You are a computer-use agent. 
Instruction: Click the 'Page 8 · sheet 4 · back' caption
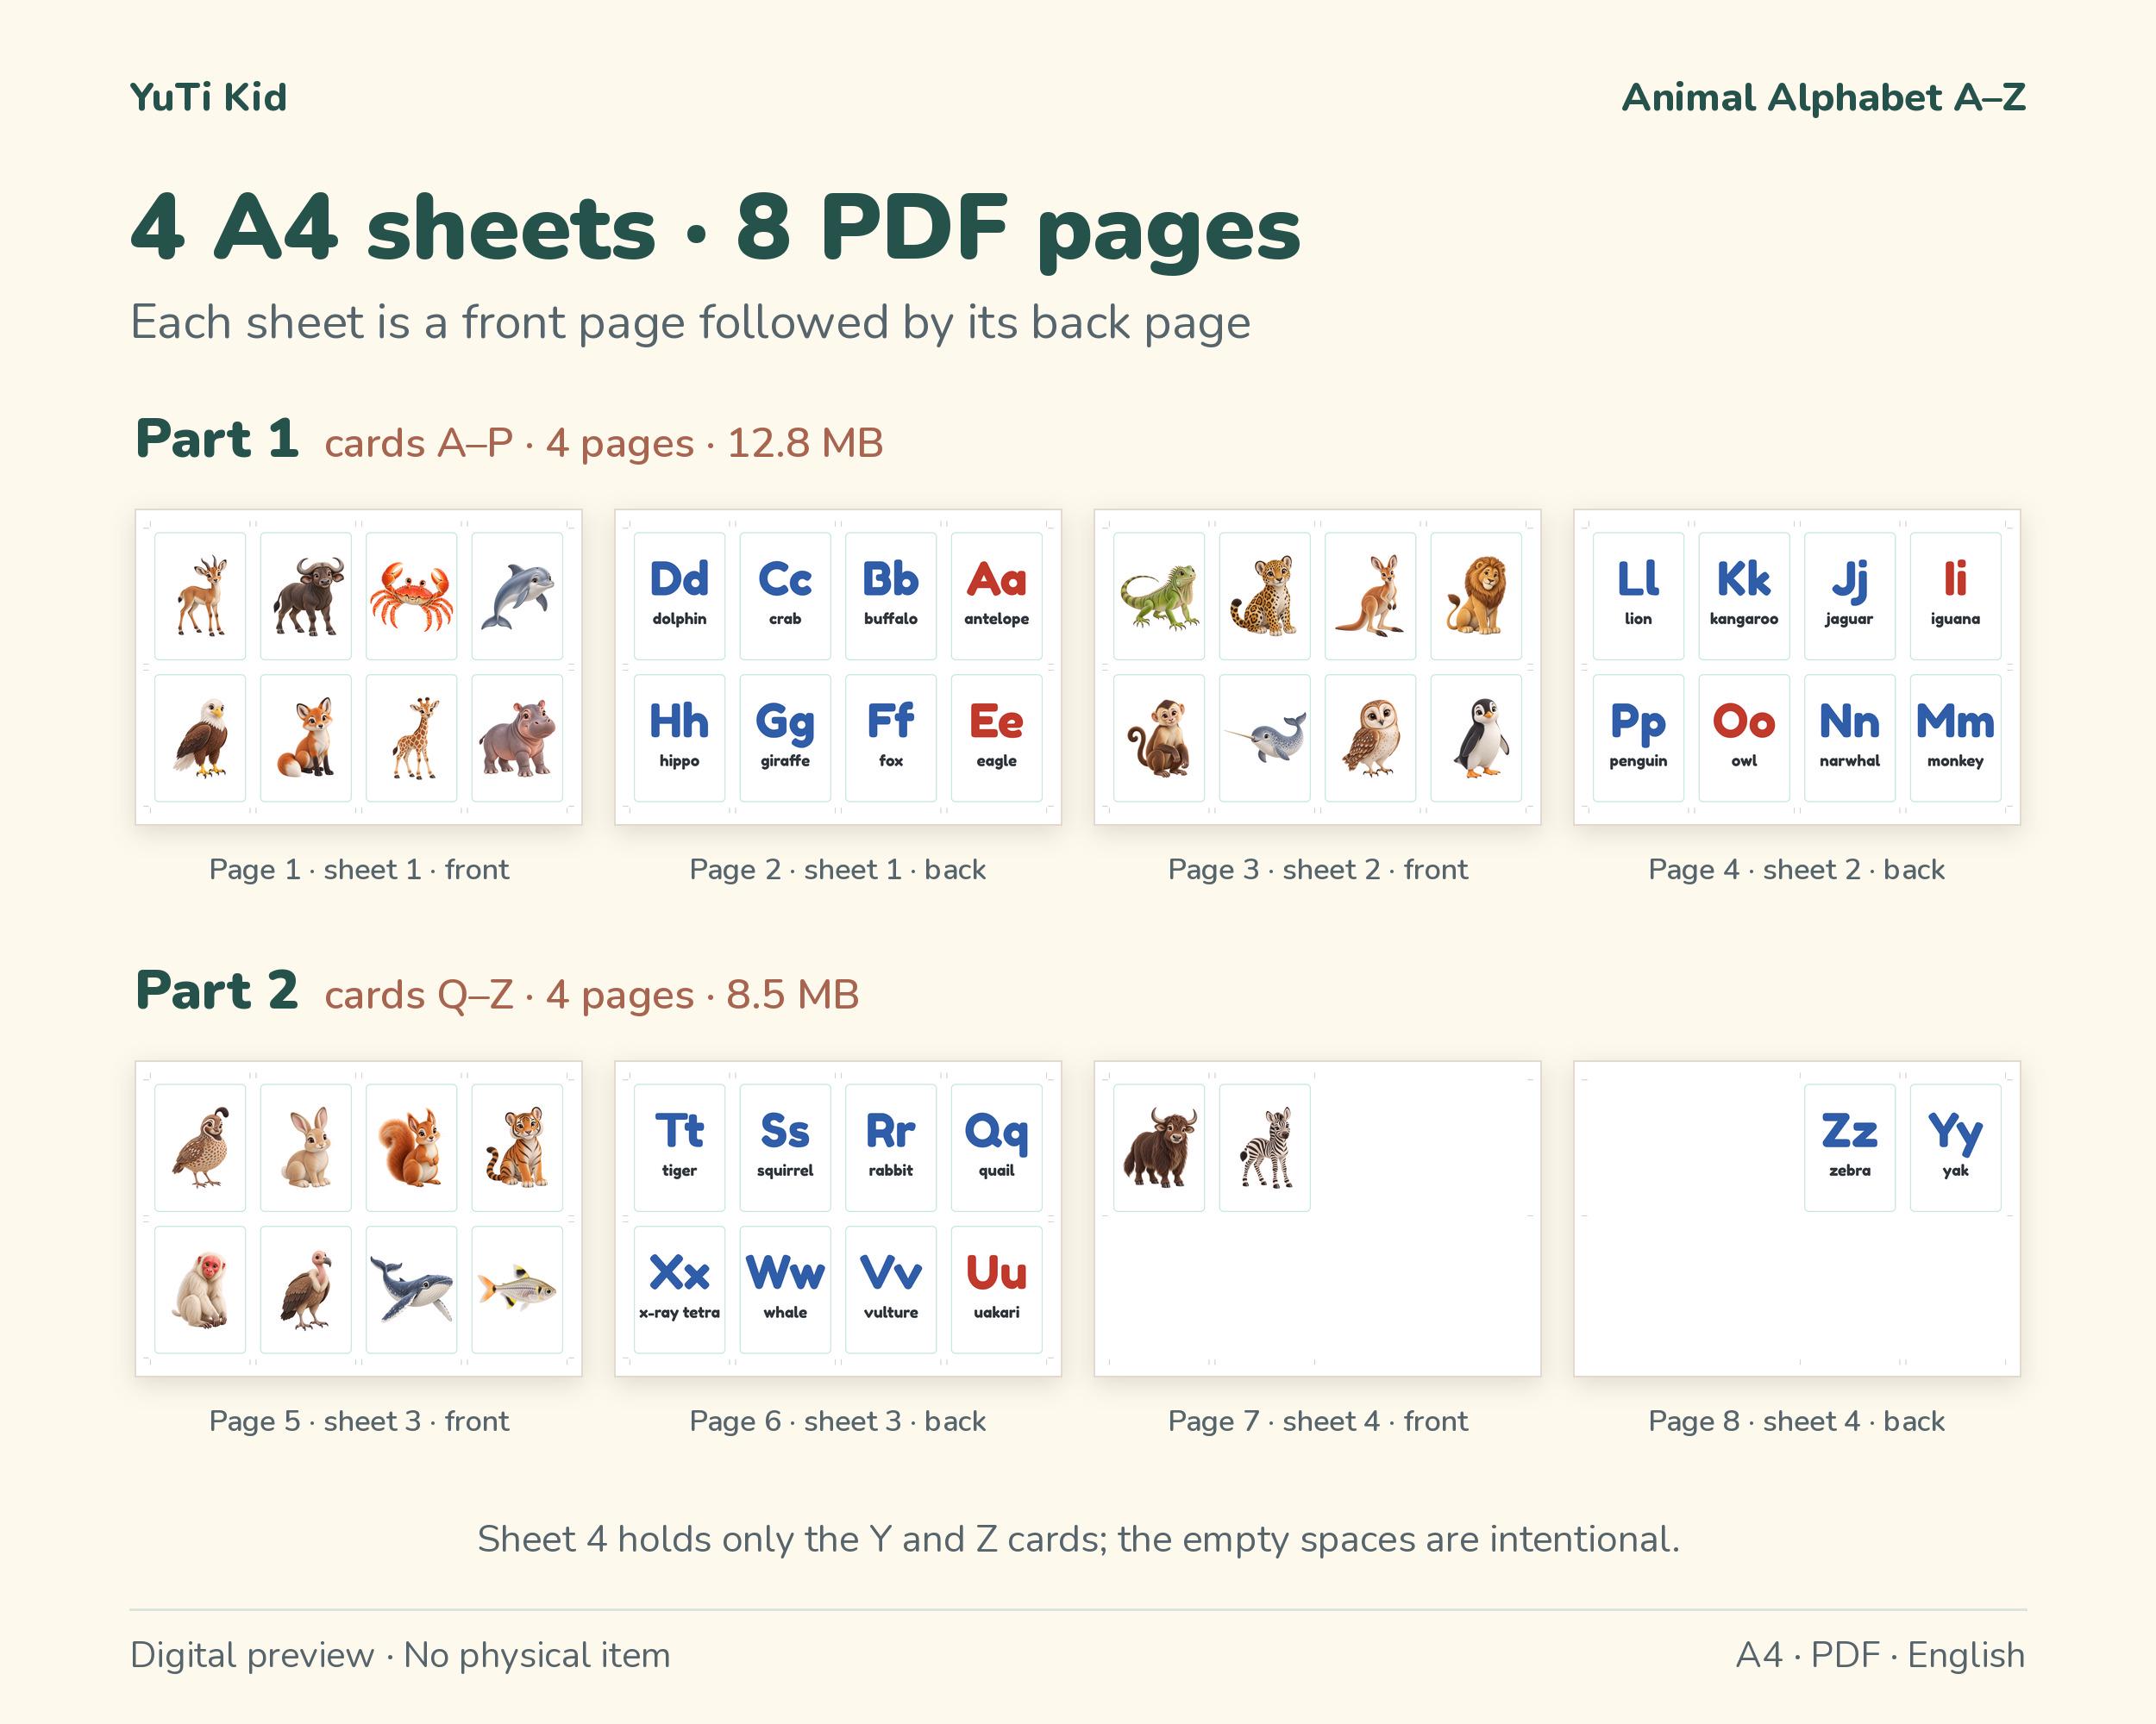1797,1421
